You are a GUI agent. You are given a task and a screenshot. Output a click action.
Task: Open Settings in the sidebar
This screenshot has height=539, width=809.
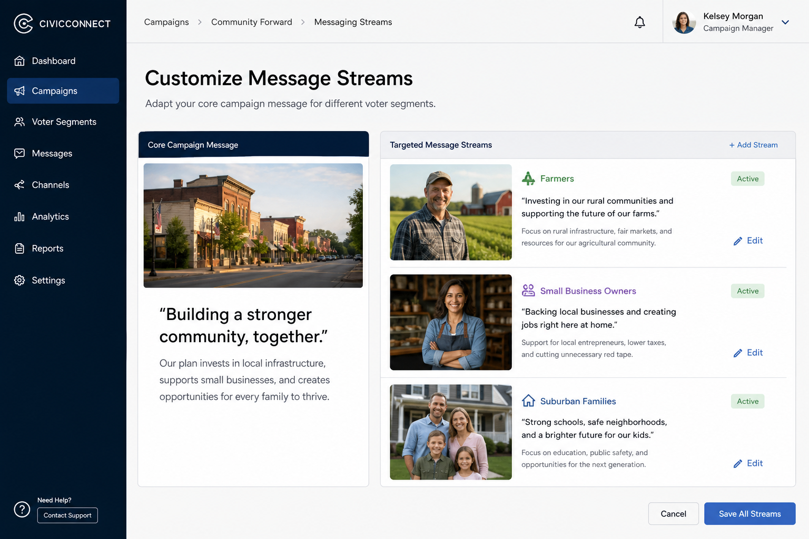(63, 281)
